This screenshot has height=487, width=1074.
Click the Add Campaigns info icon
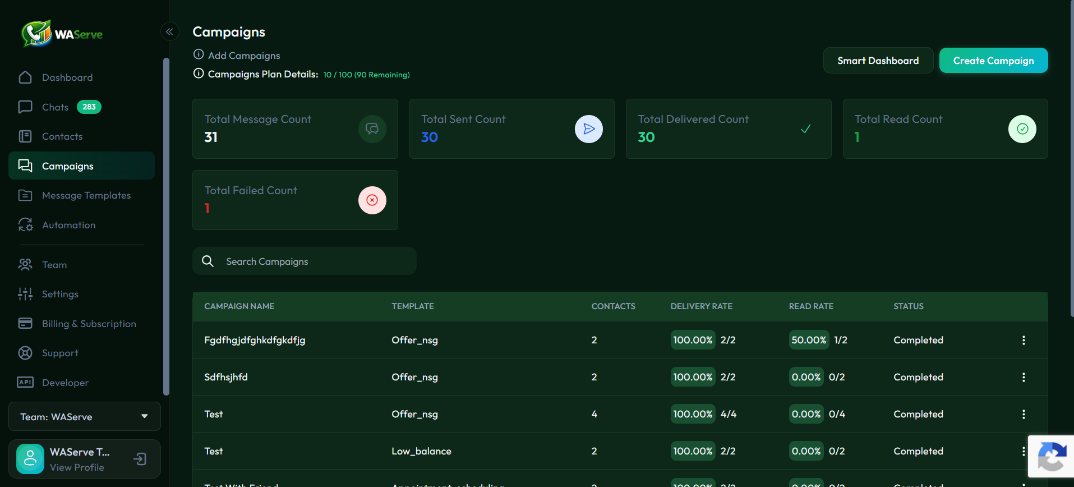point(199,54)
